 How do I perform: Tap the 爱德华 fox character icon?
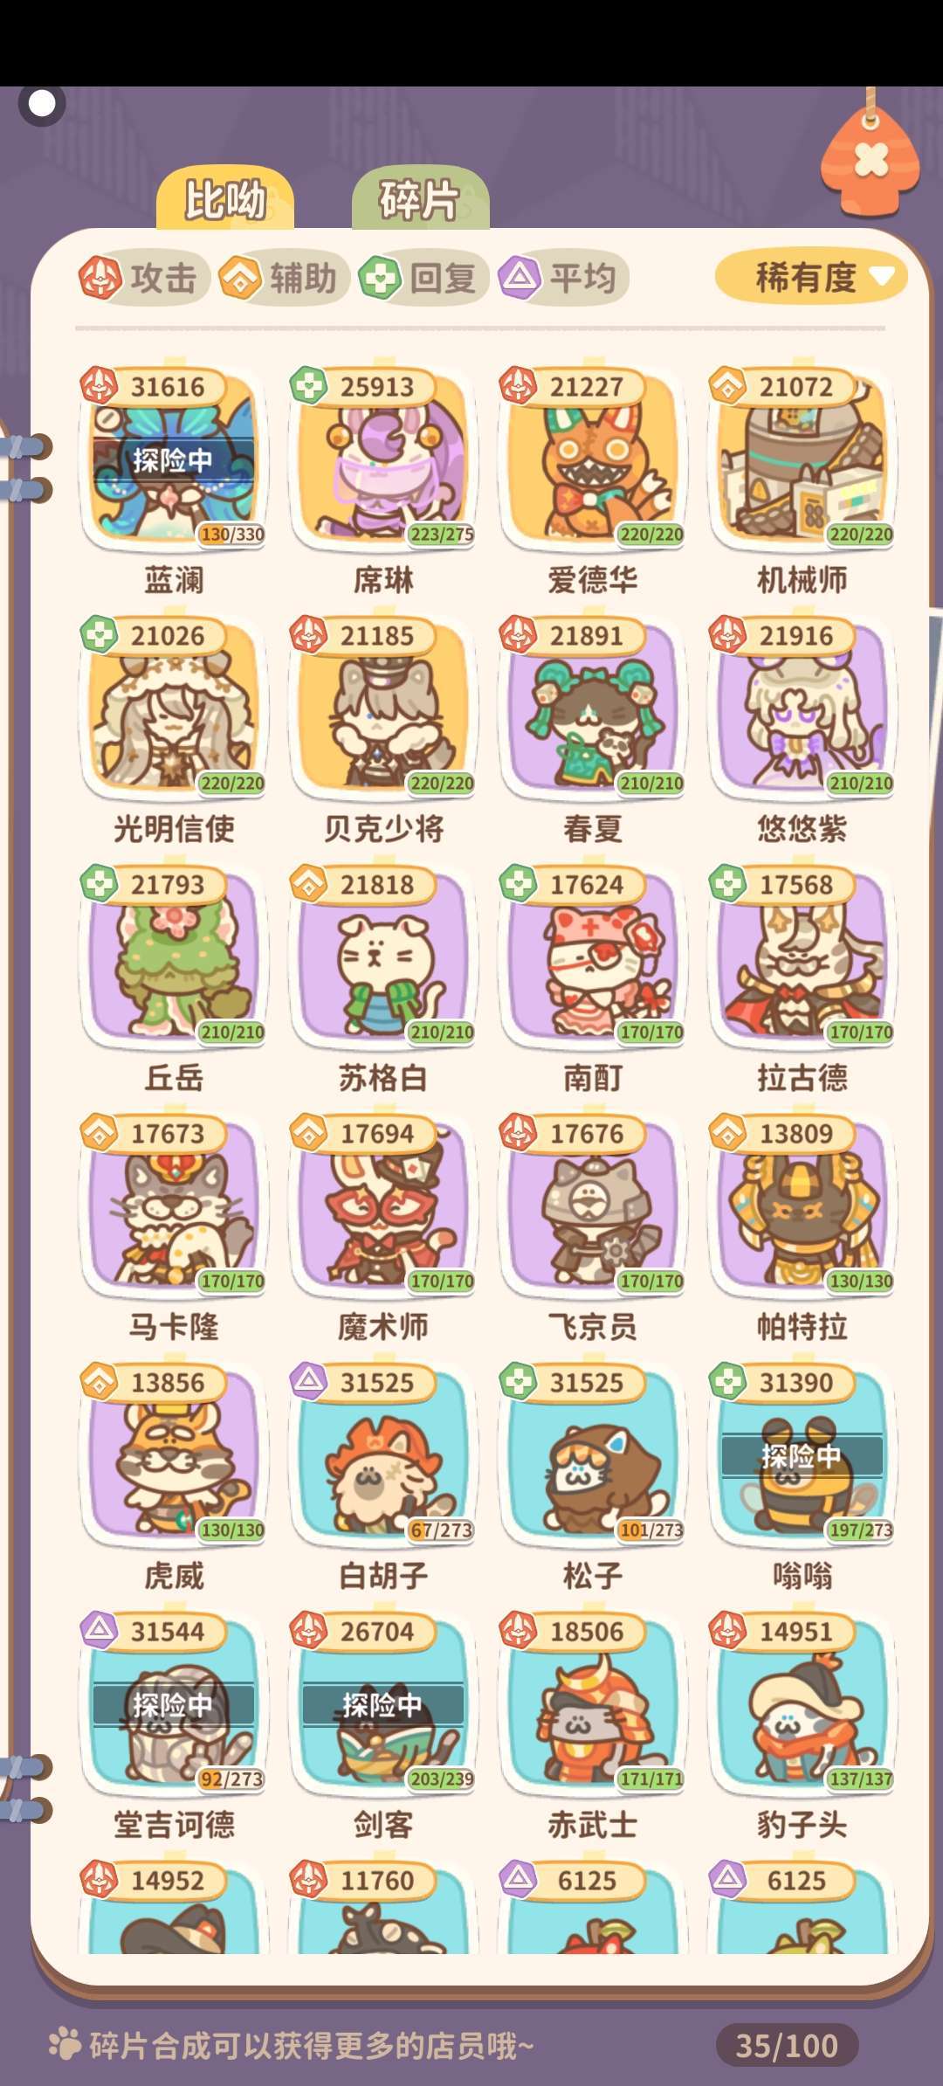pos(593,459)
